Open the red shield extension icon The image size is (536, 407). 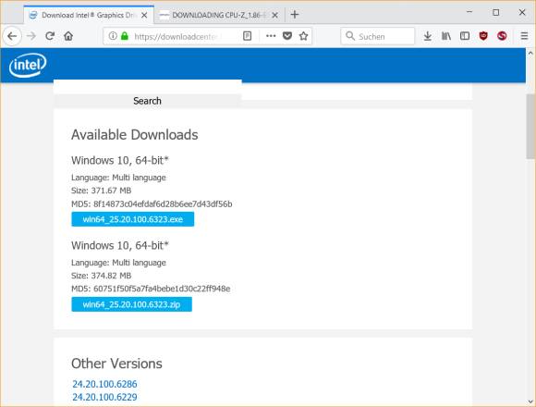483,36
